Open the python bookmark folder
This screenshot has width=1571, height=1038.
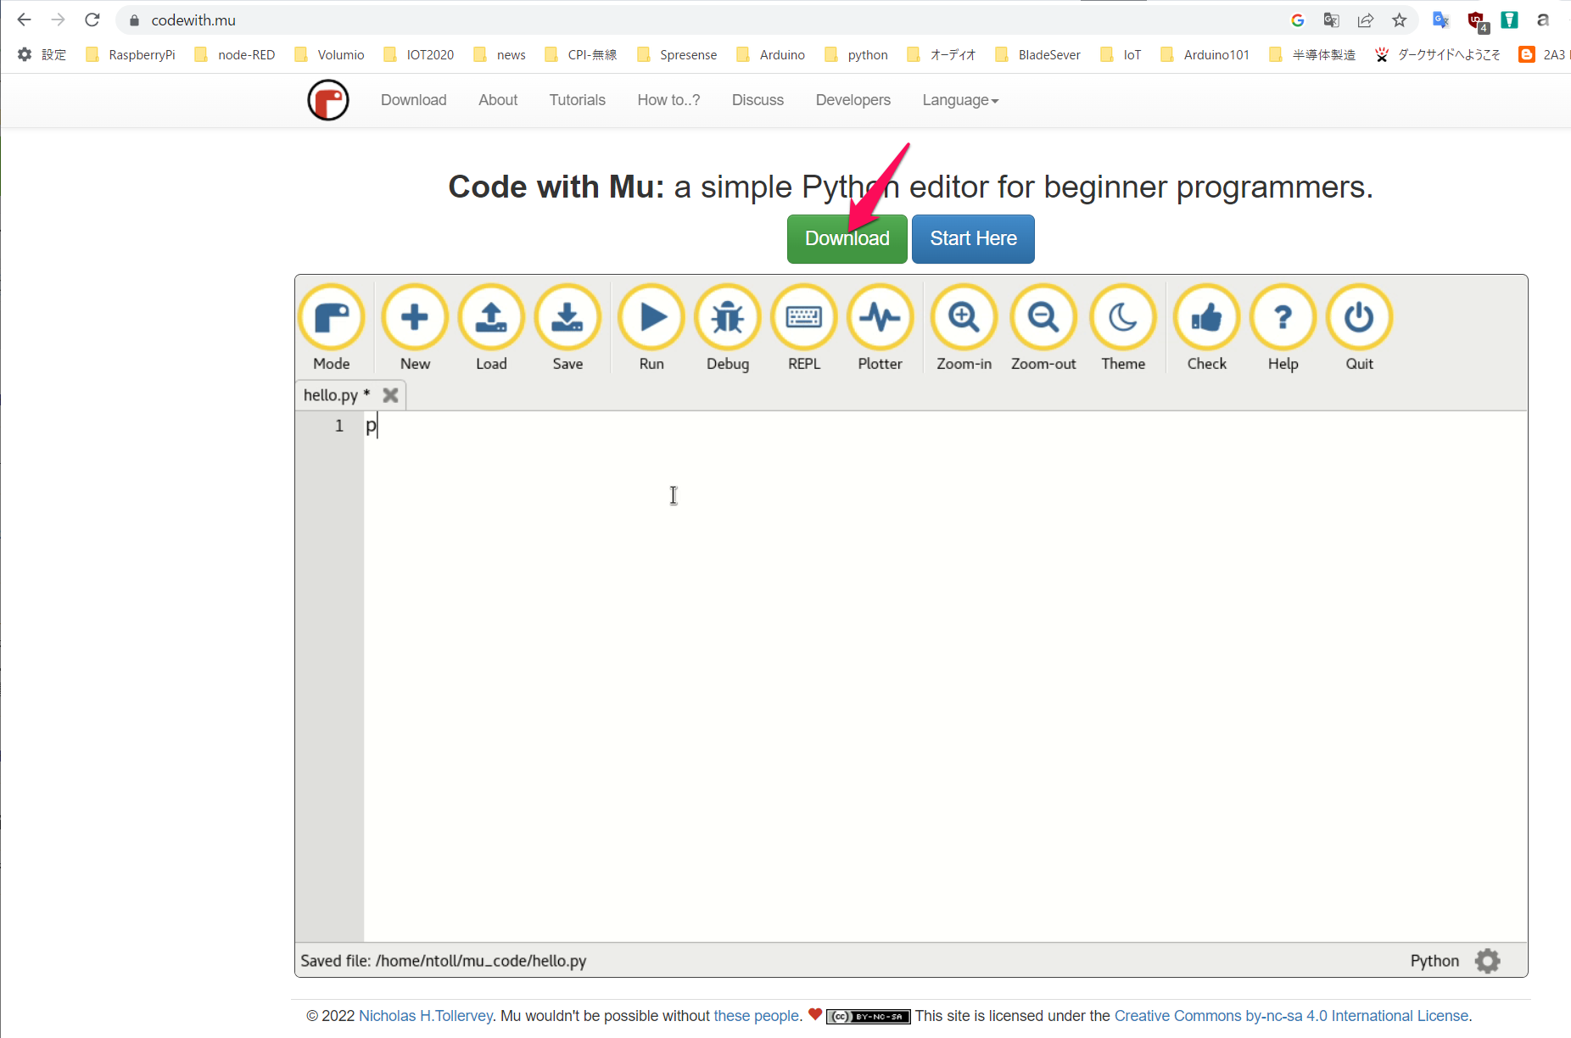pos(857,55)
